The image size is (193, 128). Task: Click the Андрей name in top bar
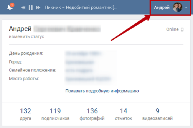[x=162, y=8]
